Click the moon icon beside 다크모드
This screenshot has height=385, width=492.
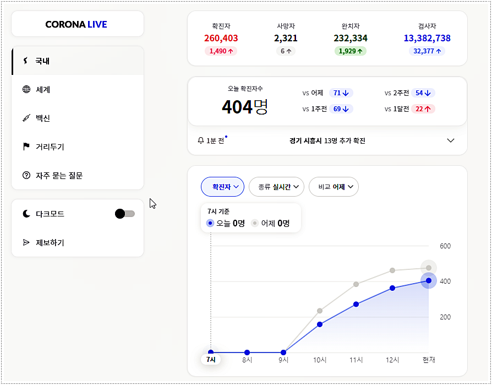point(26,214)
